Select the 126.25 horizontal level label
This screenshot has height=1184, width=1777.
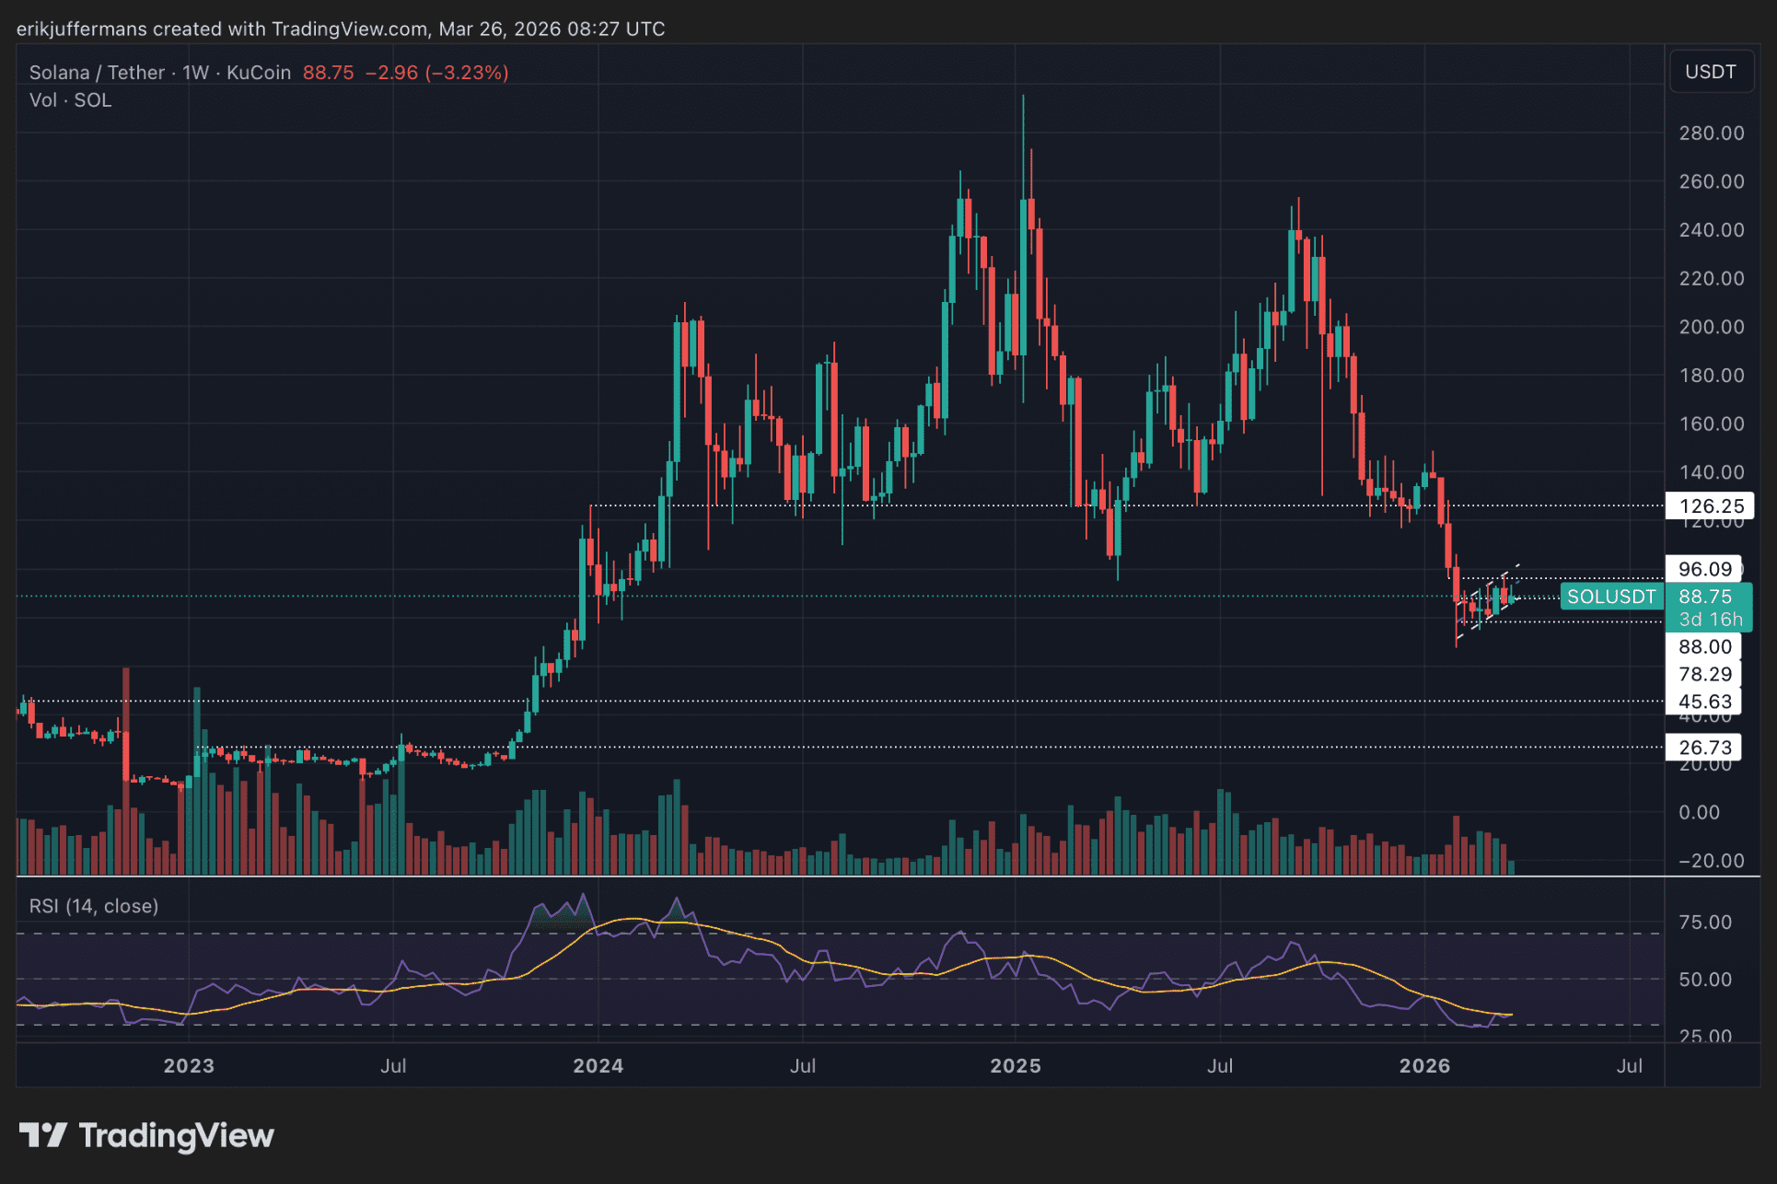coord(1710,506)
